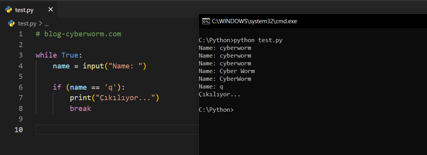The image size is (427, 155).
Task: Click the cmd.exe window title text
Action: (254, 21)
